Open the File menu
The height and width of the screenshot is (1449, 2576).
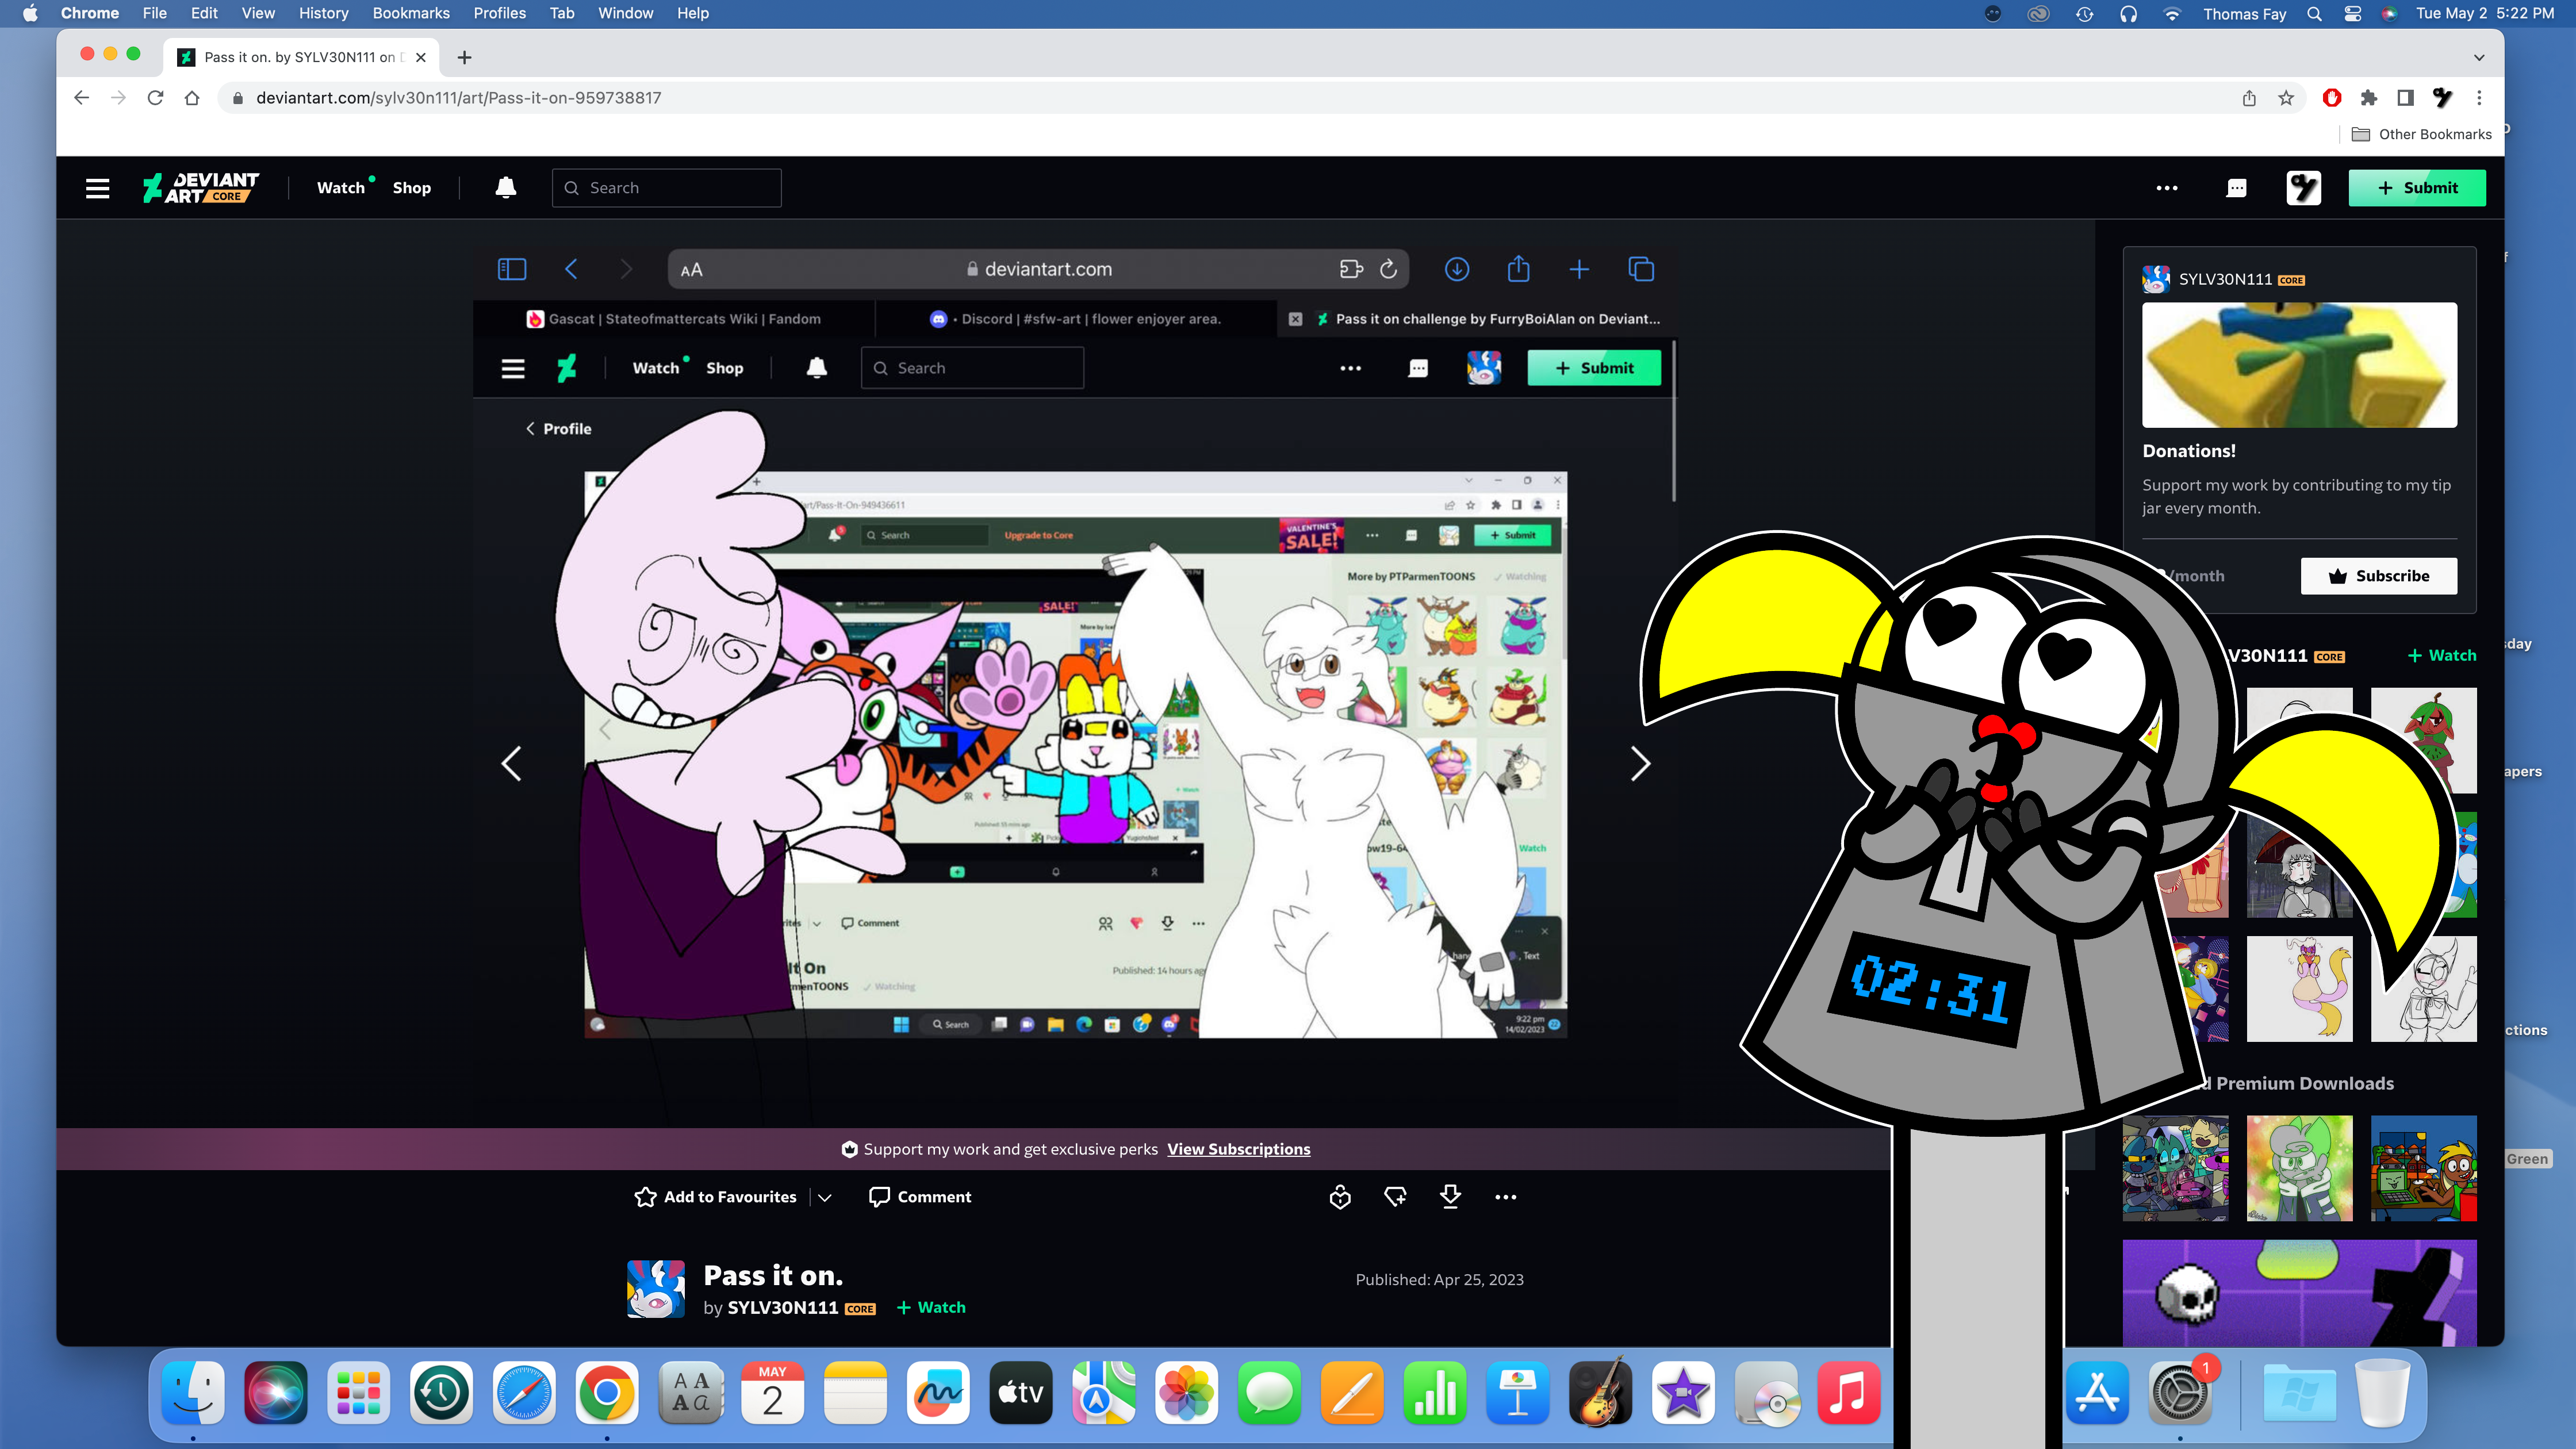154,13
